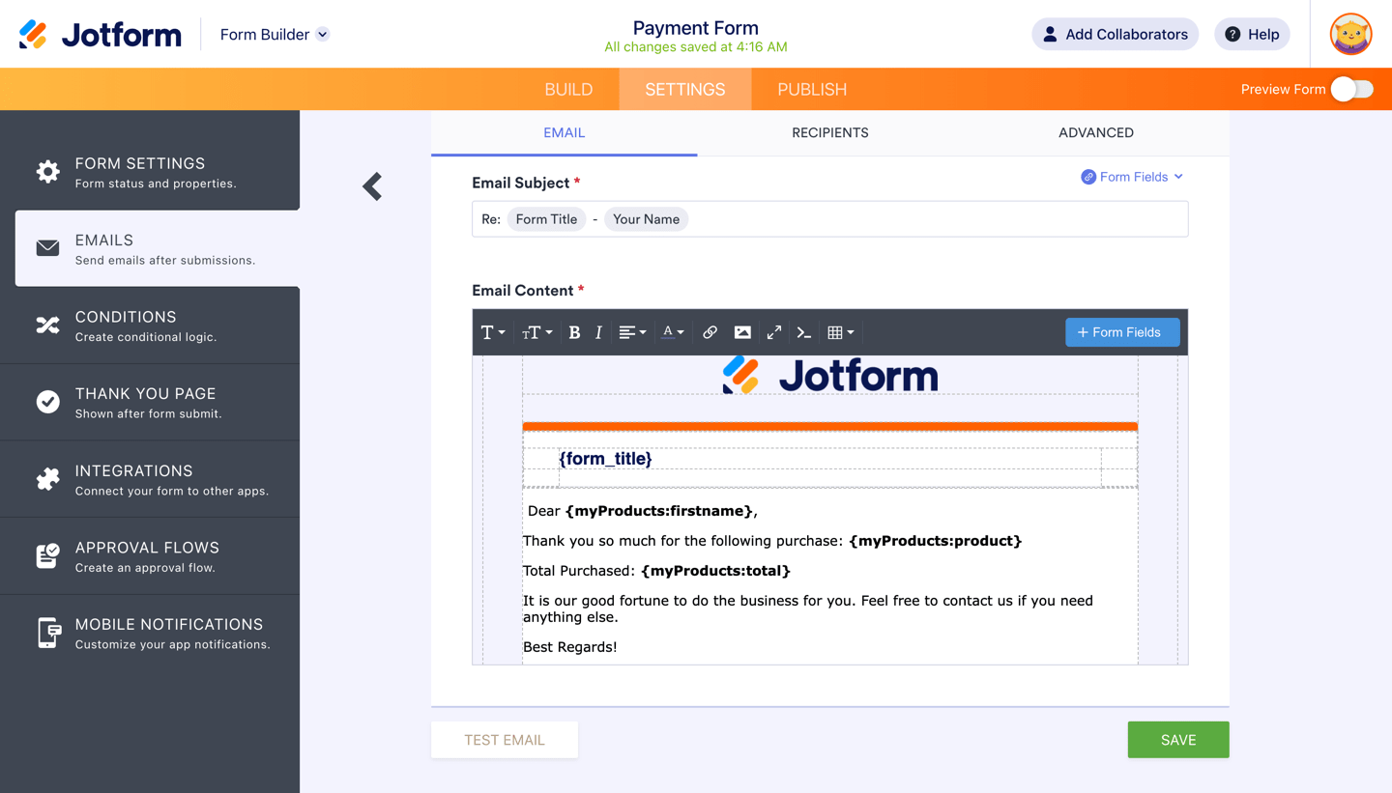1392x793 pixels.
Task: Open the user avatar profile menu
Action: 1350,35
